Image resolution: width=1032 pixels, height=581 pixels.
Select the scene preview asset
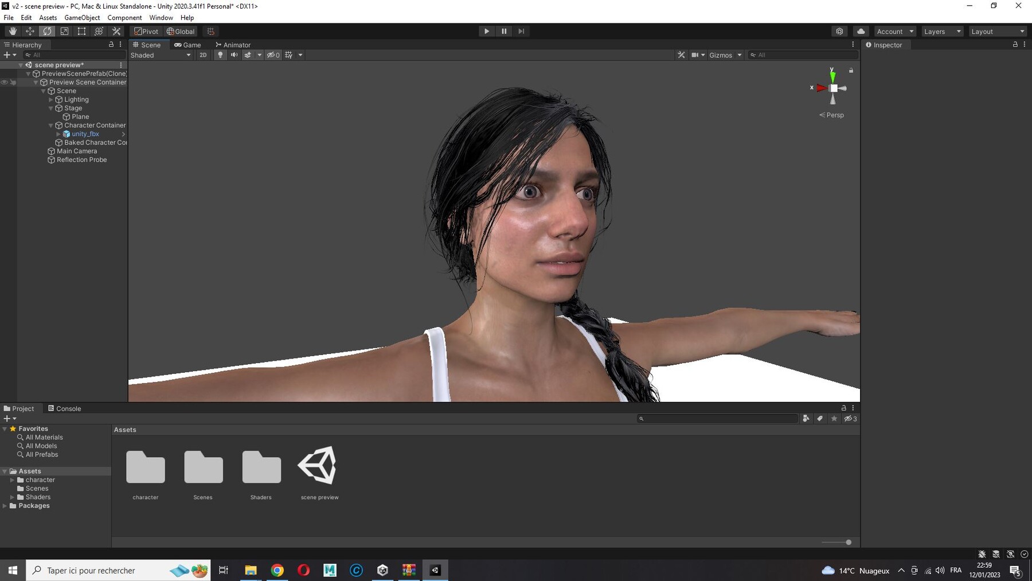click(319, 466)
